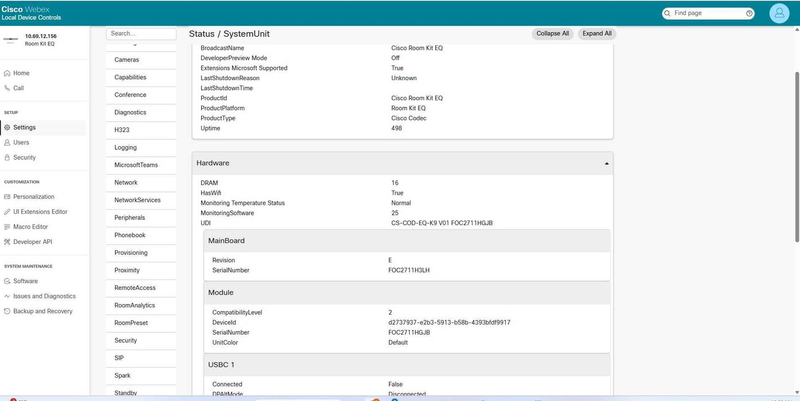Open Macro Editor via its icon
Image resolution: width=800 pixels, height=401 pixels.
coord(7,227)
